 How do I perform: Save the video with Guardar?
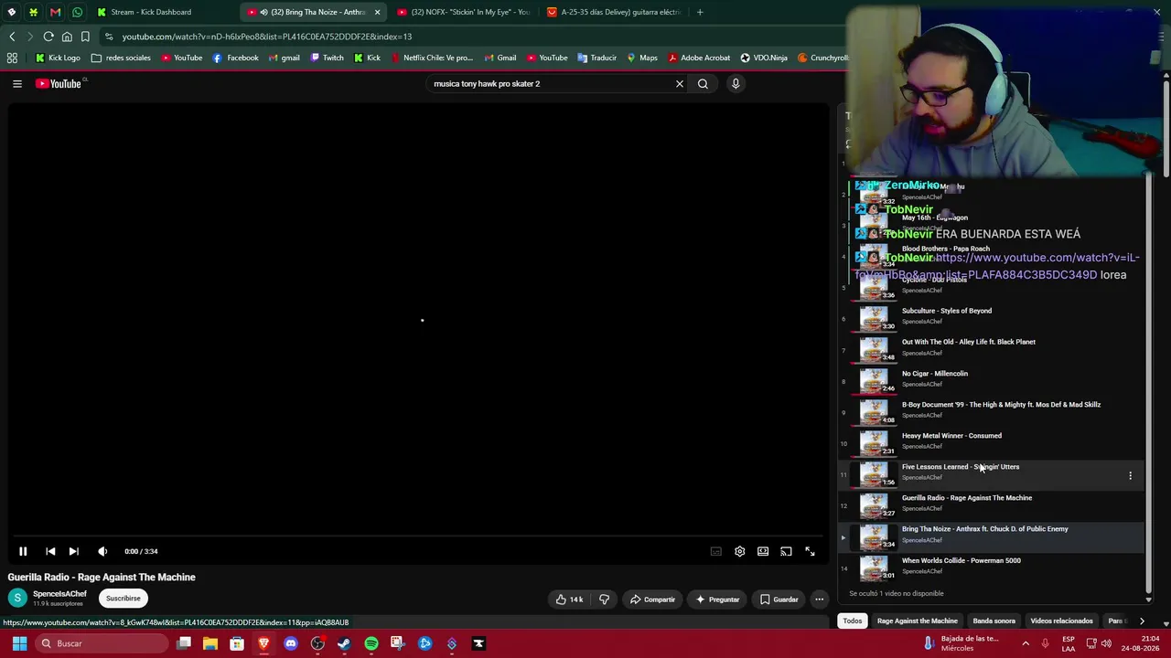tap(779, 600)
